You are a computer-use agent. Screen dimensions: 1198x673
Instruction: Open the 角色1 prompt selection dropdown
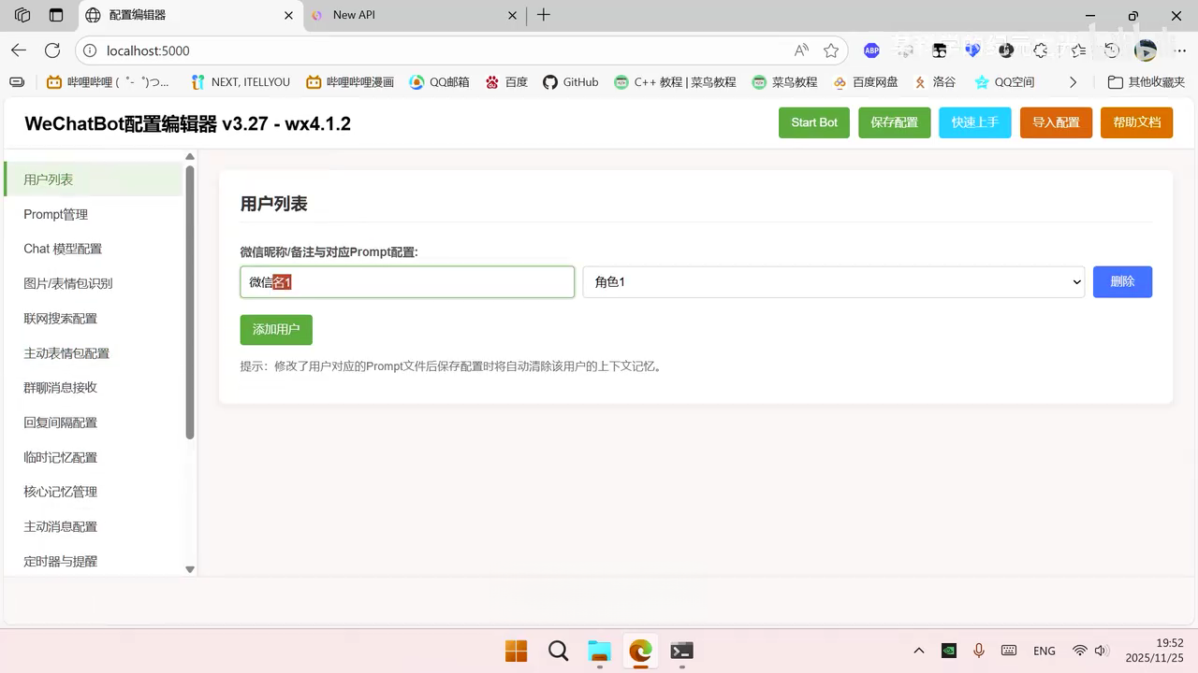833,281
